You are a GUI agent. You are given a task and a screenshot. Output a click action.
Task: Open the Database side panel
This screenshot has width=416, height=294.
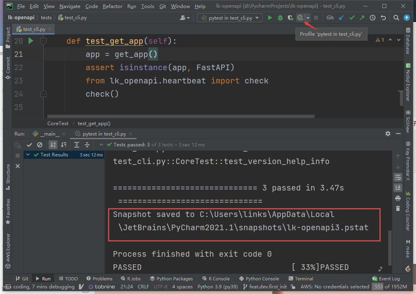coord(408,41)
